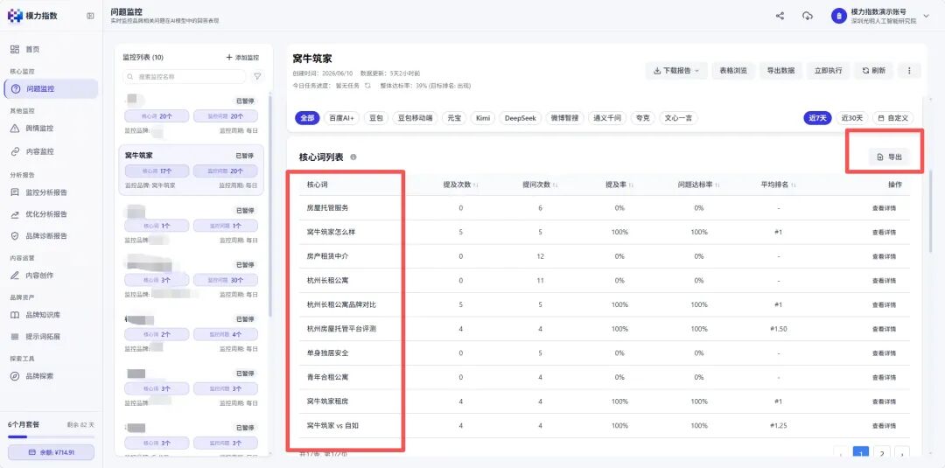Select the 百度AI+ filter tab

[342, 118]
